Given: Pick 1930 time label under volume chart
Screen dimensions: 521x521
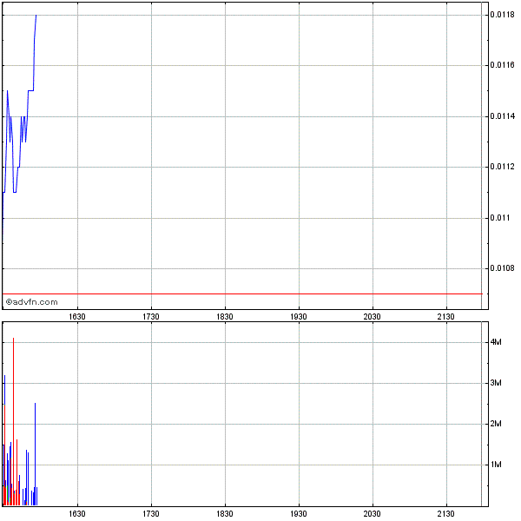Looking at the screenshot, I should point(299,514).
